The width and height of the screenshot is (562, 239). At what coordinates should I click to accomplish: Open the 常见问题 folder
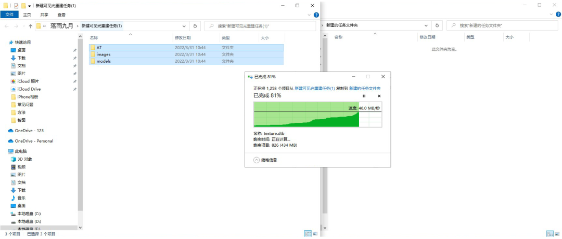click(x=25, y=105)
